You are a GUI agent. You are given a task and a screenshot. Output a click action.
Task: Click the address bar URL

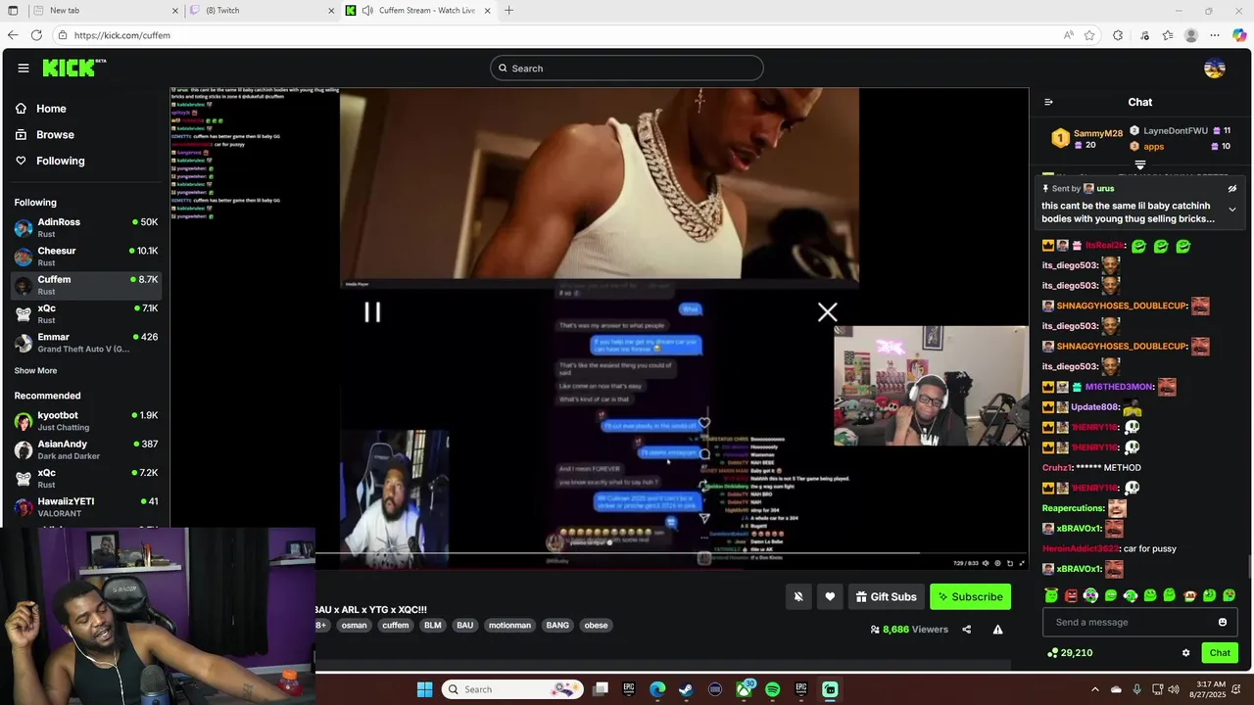[122, 35]
